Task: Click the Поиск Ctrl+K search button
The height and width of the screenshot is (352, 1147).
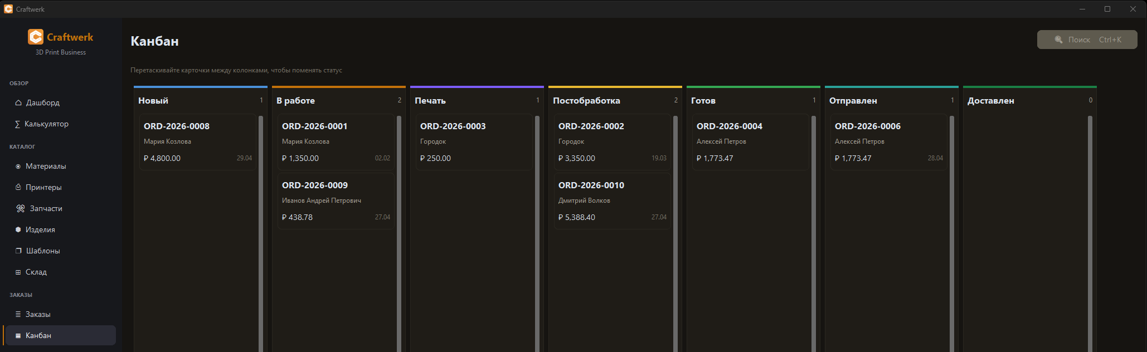Action: [x=1087, y=40]
